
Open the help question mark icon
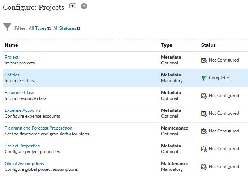click(84, 7)
